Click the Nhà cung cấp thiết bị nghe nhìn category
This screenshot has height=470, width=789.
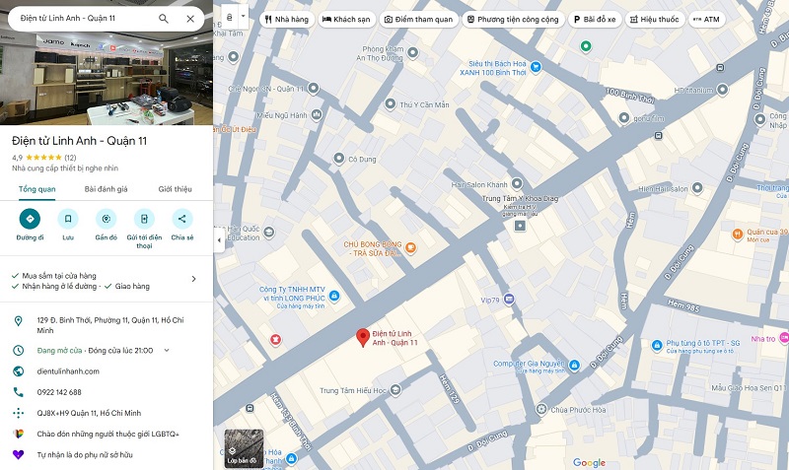coord(65,168)
